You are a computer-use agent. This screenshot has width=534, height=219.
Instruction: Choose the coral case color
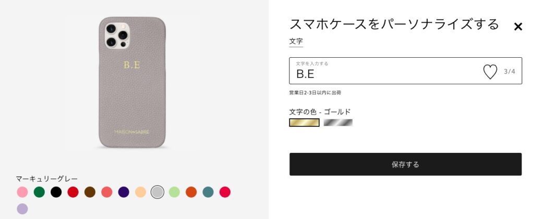coord(106,192)
